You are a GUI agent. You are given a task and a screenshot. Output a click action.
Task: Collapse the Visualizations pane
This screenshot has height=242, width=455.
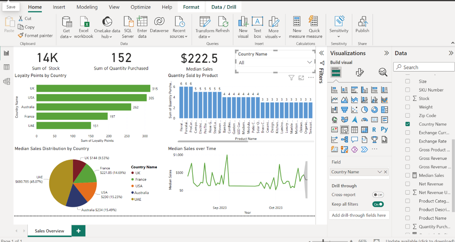click(x=386, y=53)
